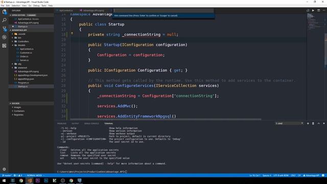Viewport: 327px width, 184px height.
Task: Click the run icon in editor title bar
Action: (x=313, y=10)
